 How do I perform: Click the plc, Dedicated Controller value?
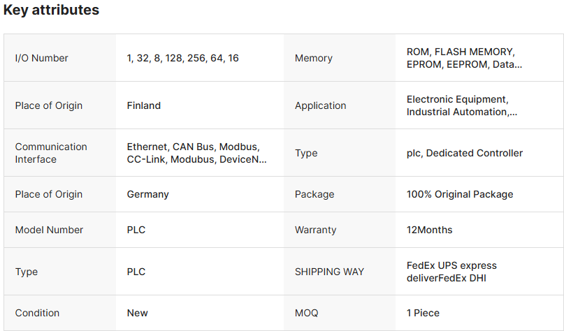(x=464, y=153)
